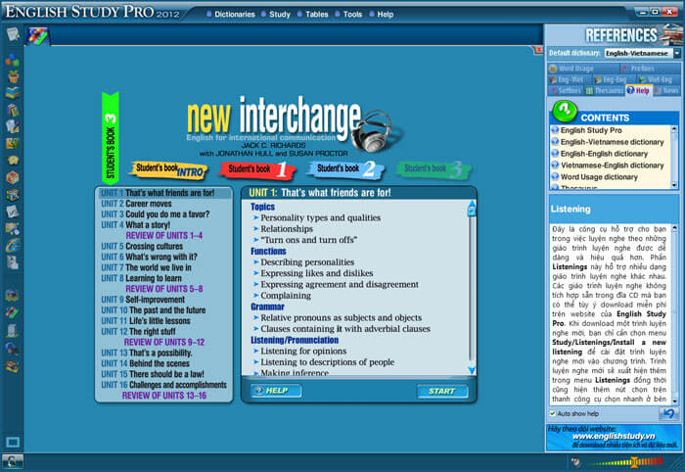The image size is (685, 472).
Task: Switch to the News tab
Action: click(666, 90)
